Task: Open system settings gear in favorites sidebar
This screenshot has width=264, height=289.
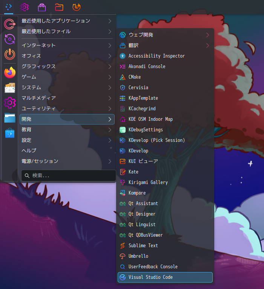Action: pos(10,103)
